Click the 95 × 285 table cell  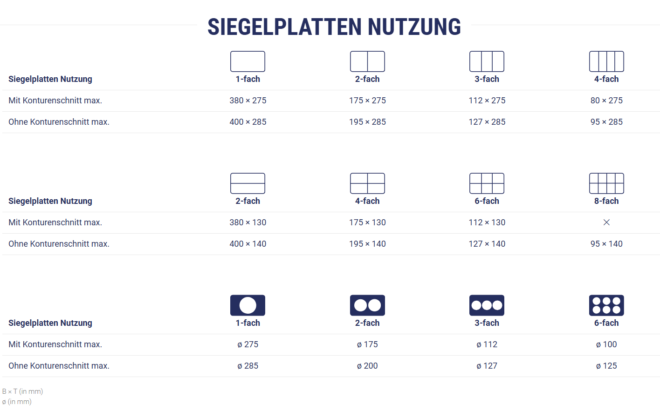point(606,122)
